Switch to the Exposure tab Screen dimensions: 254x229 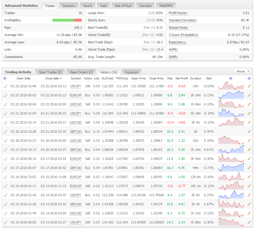[x=131, y=72]
